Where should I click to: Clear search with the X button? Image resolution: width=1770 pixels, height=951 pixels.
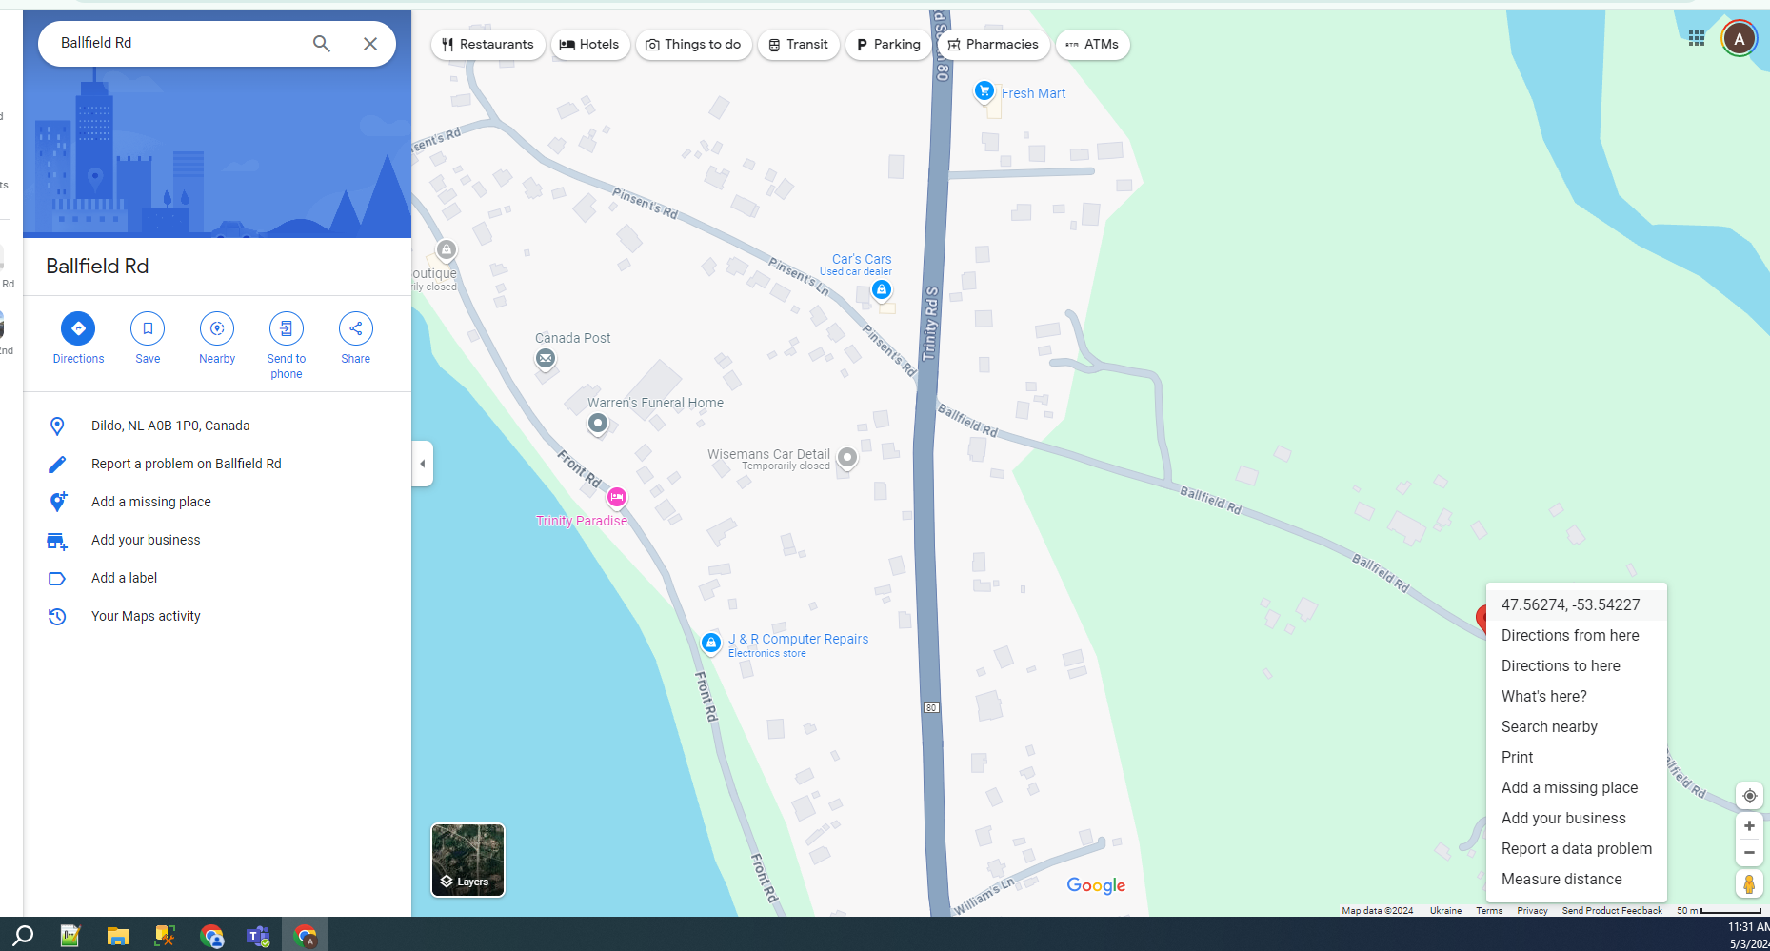[x=370, y=44]
